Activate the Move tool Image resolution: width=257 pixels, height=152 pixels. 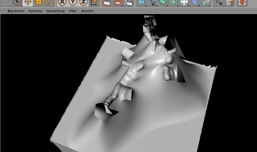[x=28, y=2]
